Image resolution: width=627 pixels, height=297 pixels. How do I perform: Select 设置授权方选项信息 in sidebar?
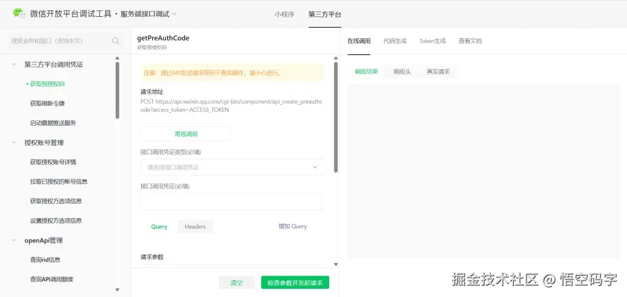56,221
